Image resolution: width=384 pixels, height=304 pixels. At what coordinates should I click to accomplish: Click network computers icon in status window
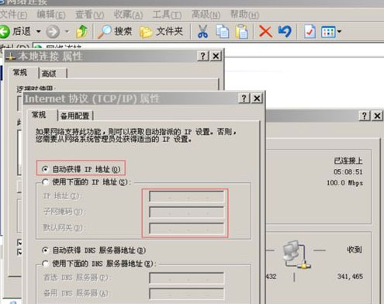click(x=296, y=254)
